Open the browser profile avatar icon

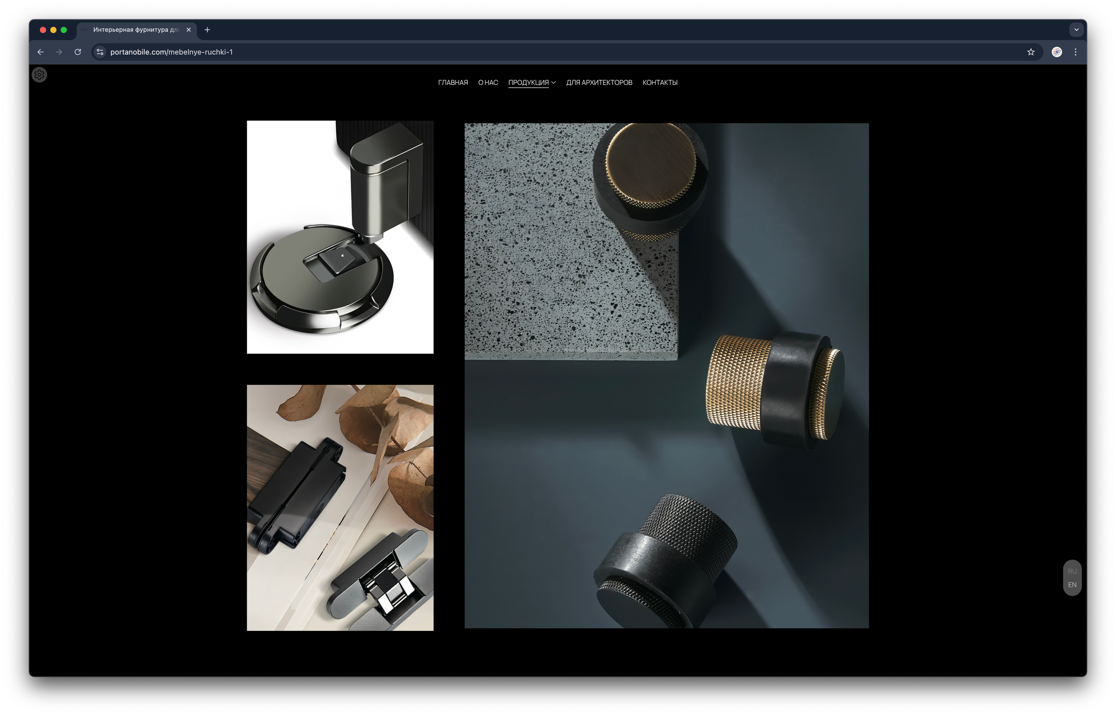(x=1058, y=52)
